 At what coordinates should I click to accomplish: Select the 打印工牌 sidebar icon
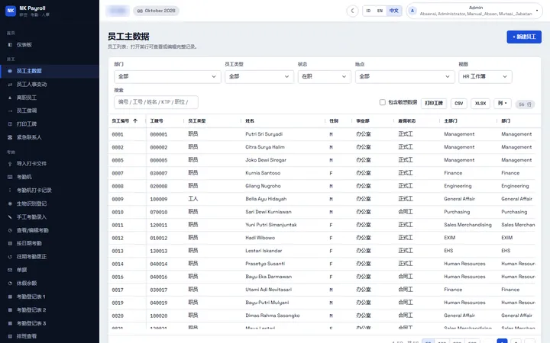10,124
